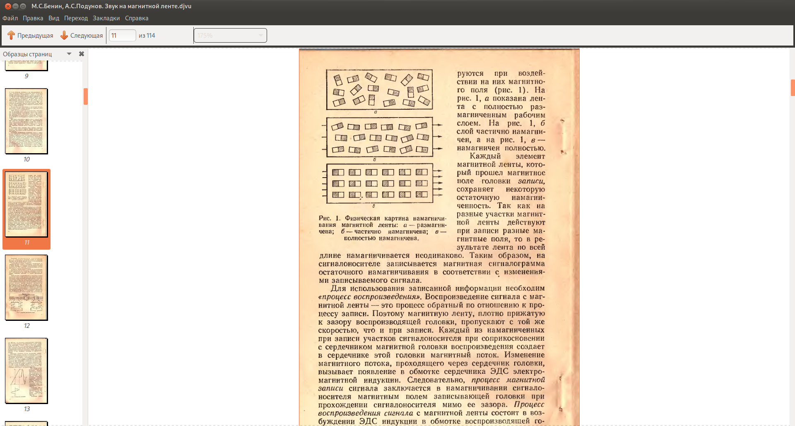Image resolution: width=795 pixels, height=426 pixels.
Task: Click the italic text «процесс воспроизведения»
Action: (x=370, y=297)
